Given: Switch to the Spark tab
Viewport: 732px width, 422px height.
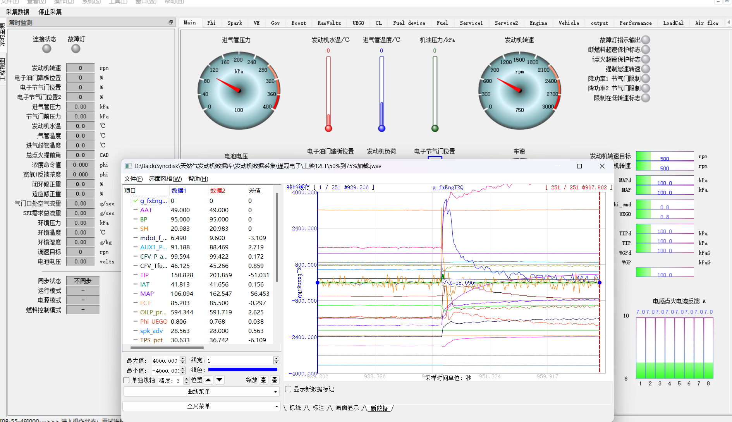Looking at the screenshot, I should click(x=235, y=23).
